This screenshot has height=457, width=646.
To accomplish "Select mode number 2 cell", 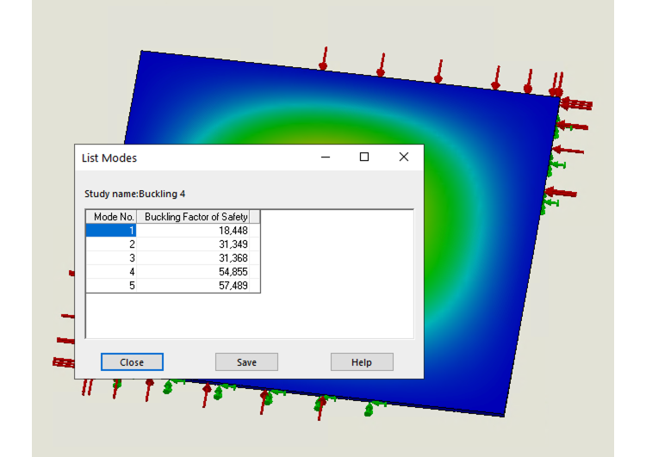I will (x=111, y=244).
